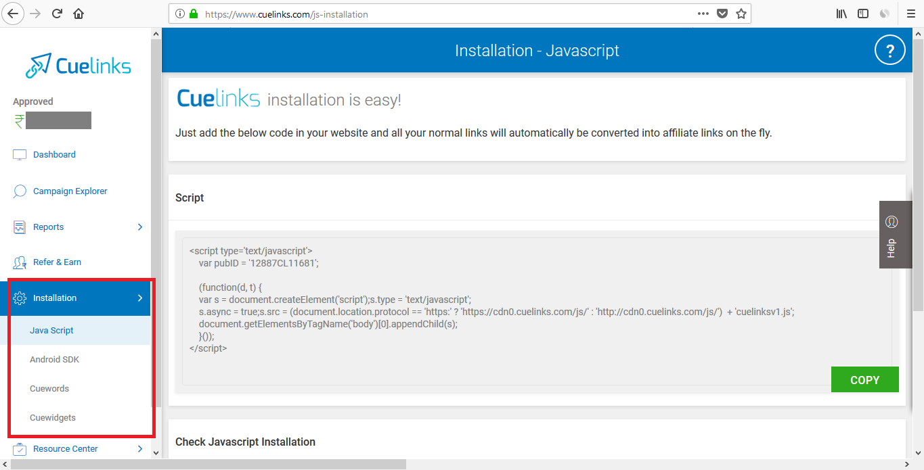Click the 'Script' section heading

click(x=190, y=198)
